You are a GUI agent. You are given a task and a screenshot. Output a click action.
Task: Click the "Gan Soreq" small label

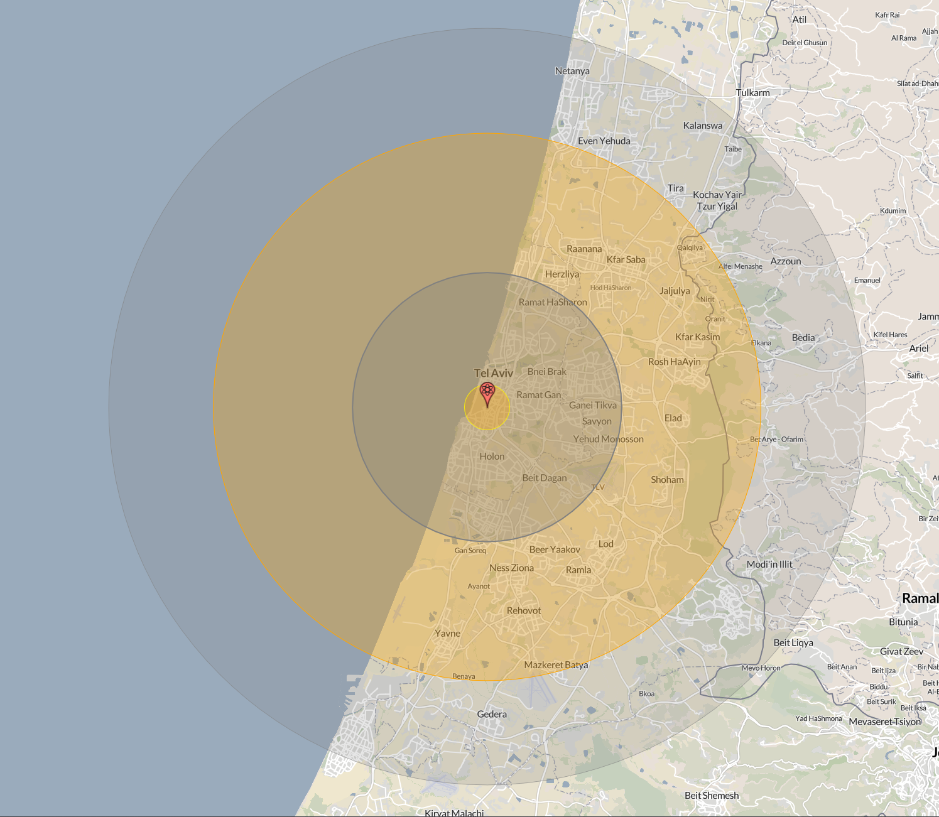click(470, 551)
